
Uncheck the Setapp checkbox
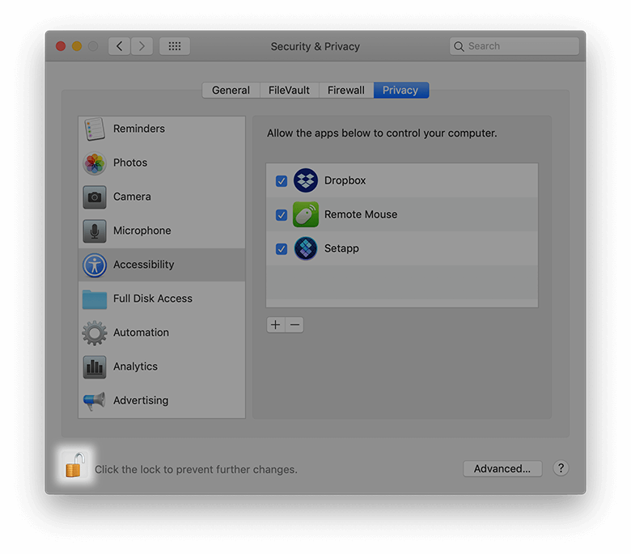[282, 249]
